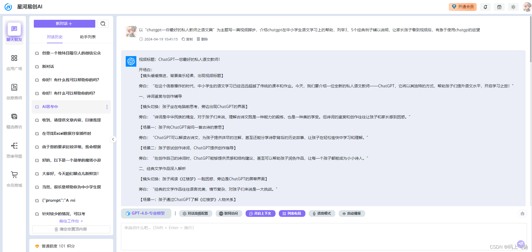Screen dimensions: 532x252
Task: Open conversation 好的，以下是一个简单的魔塔小游
Action: [71, 160]
